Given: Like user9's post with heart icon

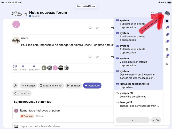Looking at the screenshot, I should [x=90, y=57].
